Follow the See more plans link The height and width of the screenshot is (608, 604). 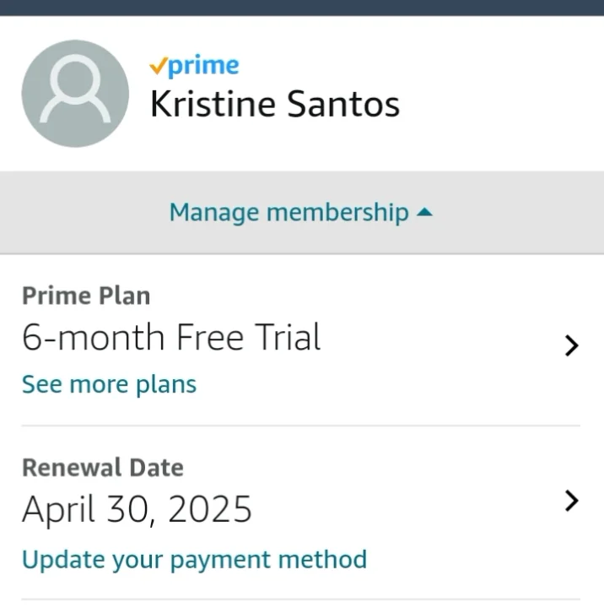click(x=110, y=384)
